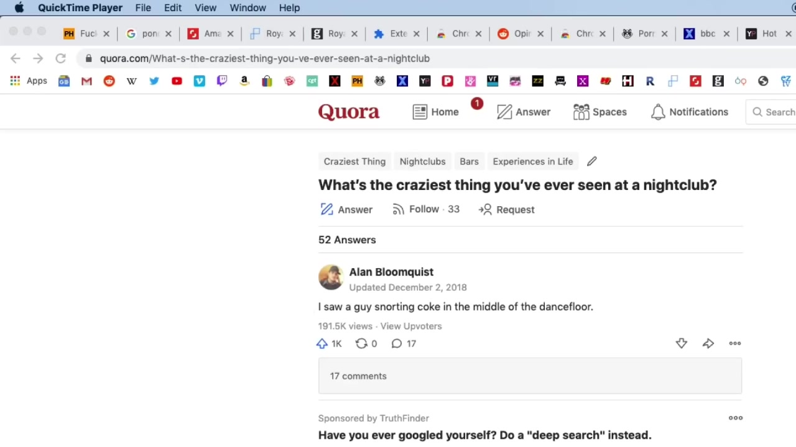Open the Amazon bookmark
The width and height of the screenshot is (796, 447).
(244, 81)
